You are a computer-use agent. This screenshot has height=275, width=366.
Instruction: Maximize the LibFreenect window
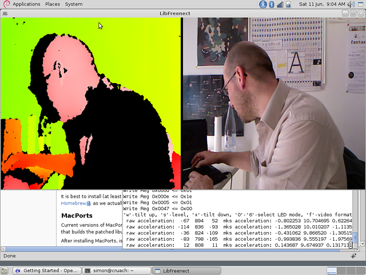click(353, 13)
